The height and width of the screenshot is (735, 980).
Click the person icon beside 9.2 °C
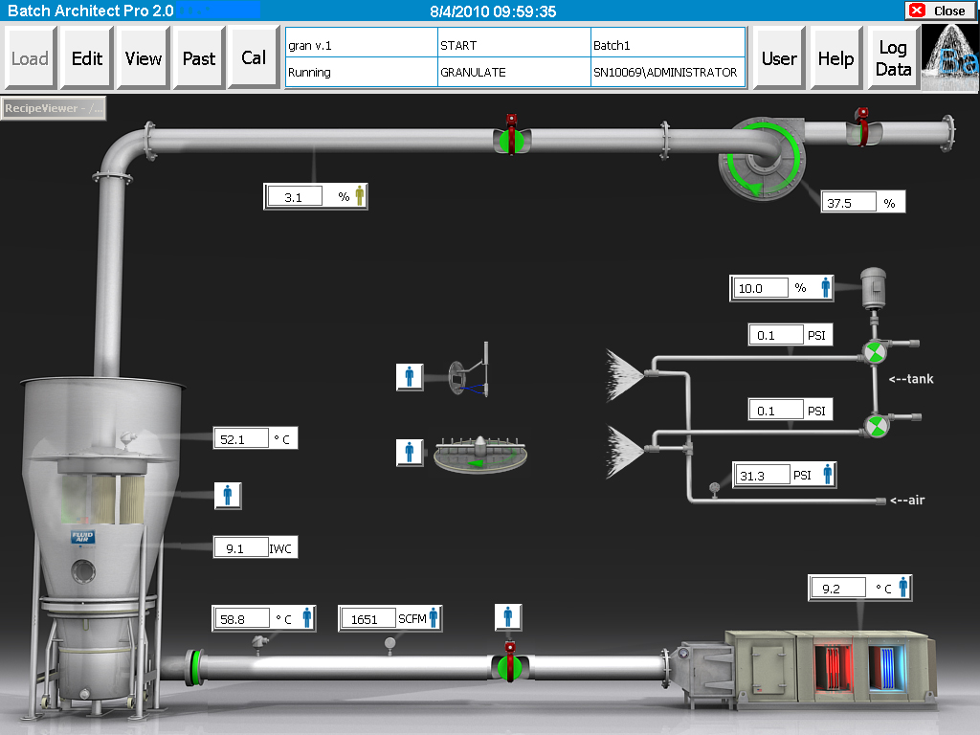tap(903, 587)
